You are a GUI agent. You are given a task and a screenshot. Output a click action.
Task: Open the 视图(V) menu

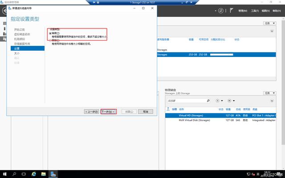pyautogui.click(x=266, y=11)
